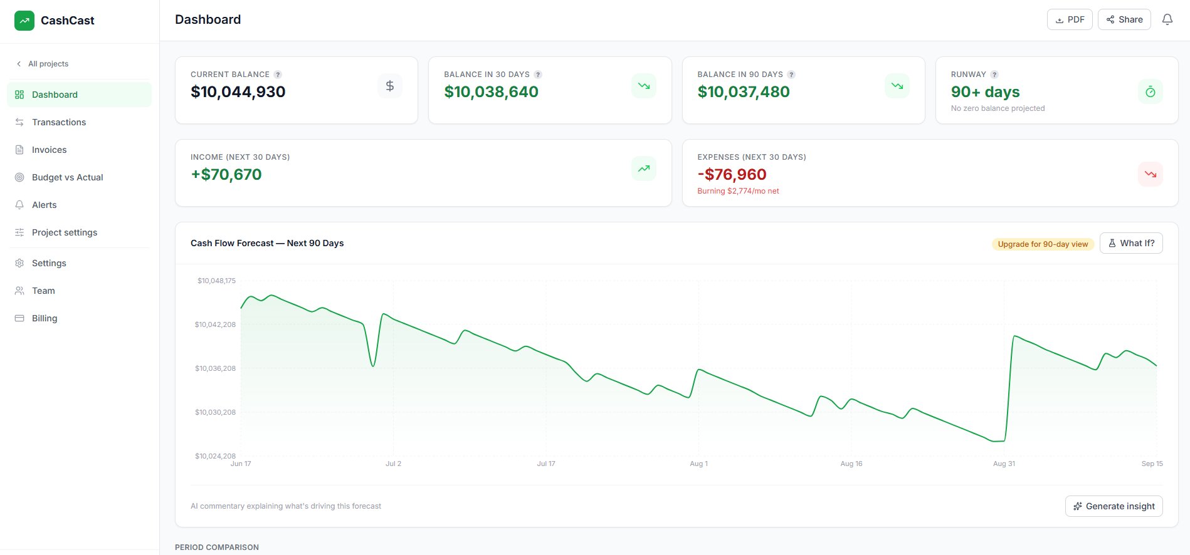This screenshot has width=1190, height=555.
Task: Click the notification bell icon
Action: [x=1167, y=19]
